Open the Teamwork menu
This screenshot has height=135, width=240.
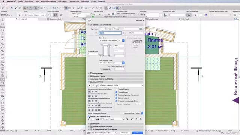pyautogui.click(x=85, y=1)
